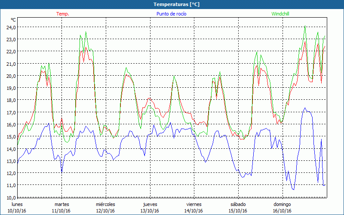This screenshot has height=215, width=344.
Task: Select the 13/10/16 date label
Action: [x=150, y=211]
